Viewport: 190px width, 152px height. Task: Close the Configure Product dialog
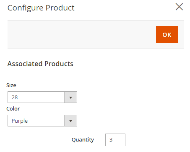coord(179,7)
